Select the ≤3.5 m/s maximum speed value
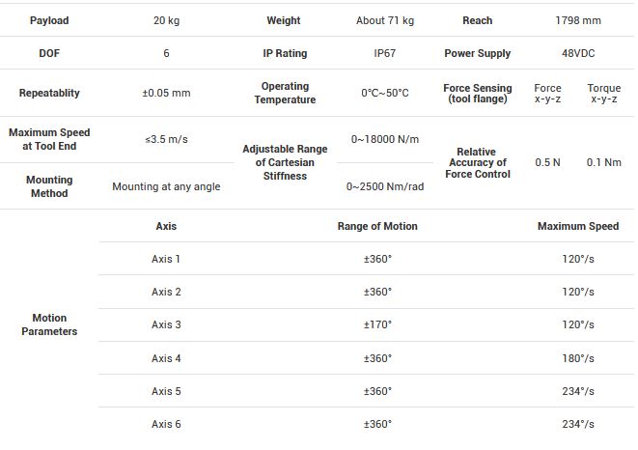 point(166,139)
